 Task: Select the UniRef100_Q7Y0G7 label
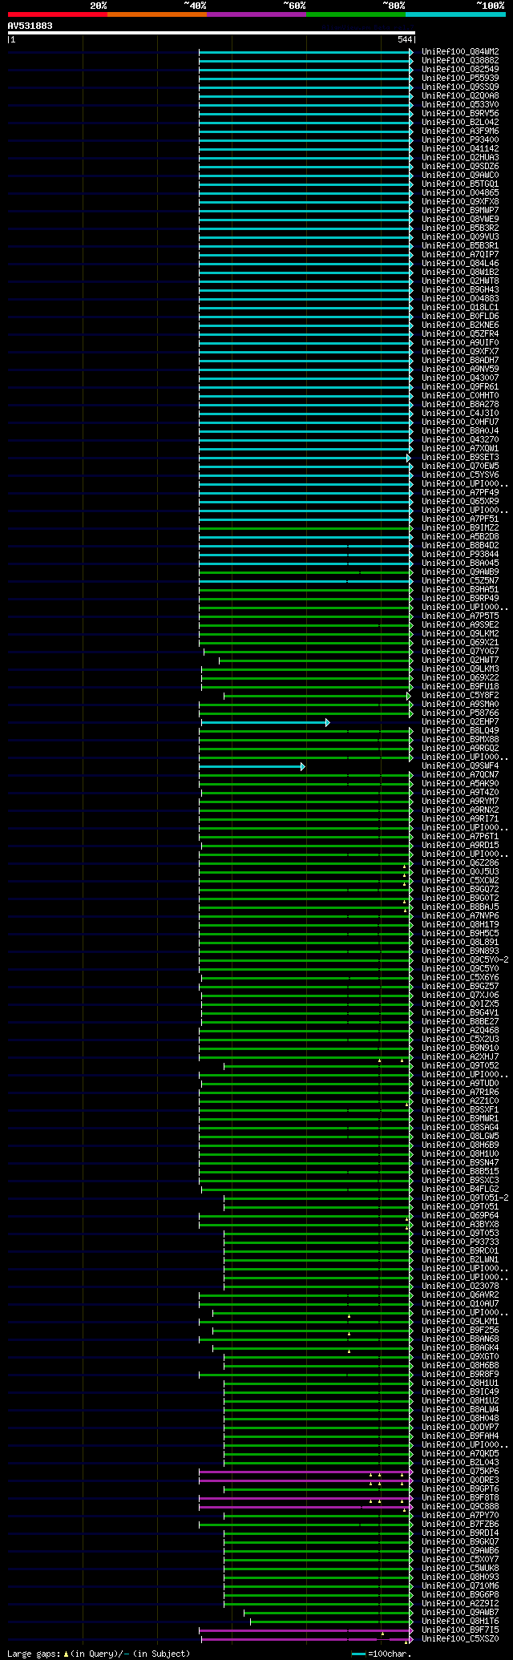pos(460,652)
